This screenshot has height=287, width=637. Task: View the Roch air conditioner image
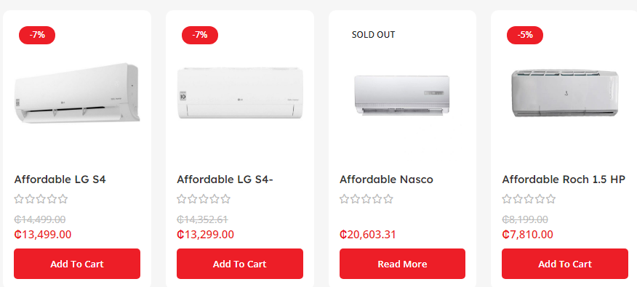565,94
